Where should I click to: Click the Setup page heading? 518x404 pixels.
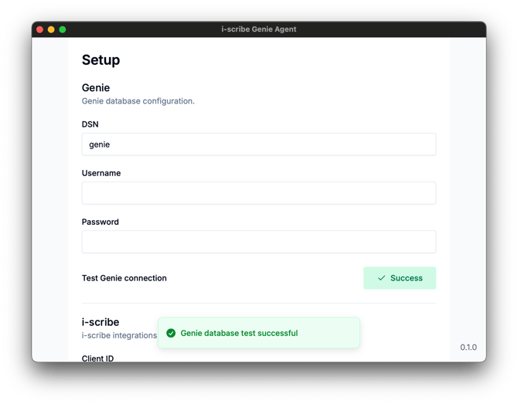pyautogui.click(x=101, y=60)
